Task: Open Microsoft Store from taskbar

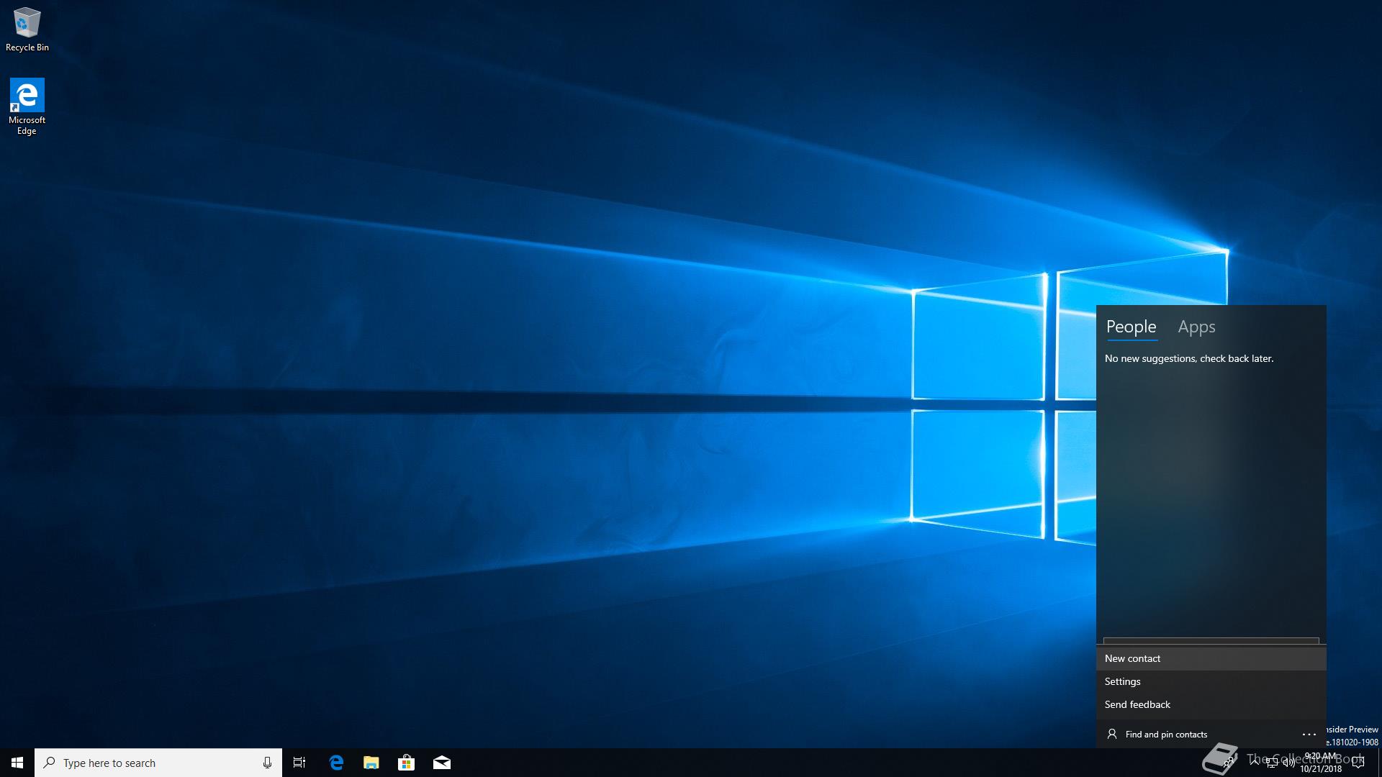Action: (x=406, y=763)
